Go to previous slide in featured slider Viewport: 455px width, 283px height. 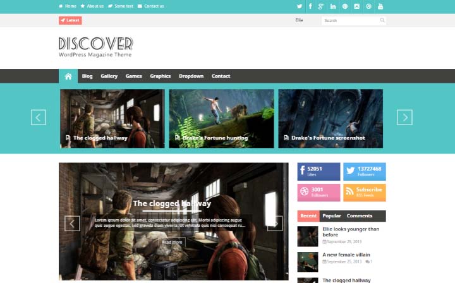click(x=72, y=224)
